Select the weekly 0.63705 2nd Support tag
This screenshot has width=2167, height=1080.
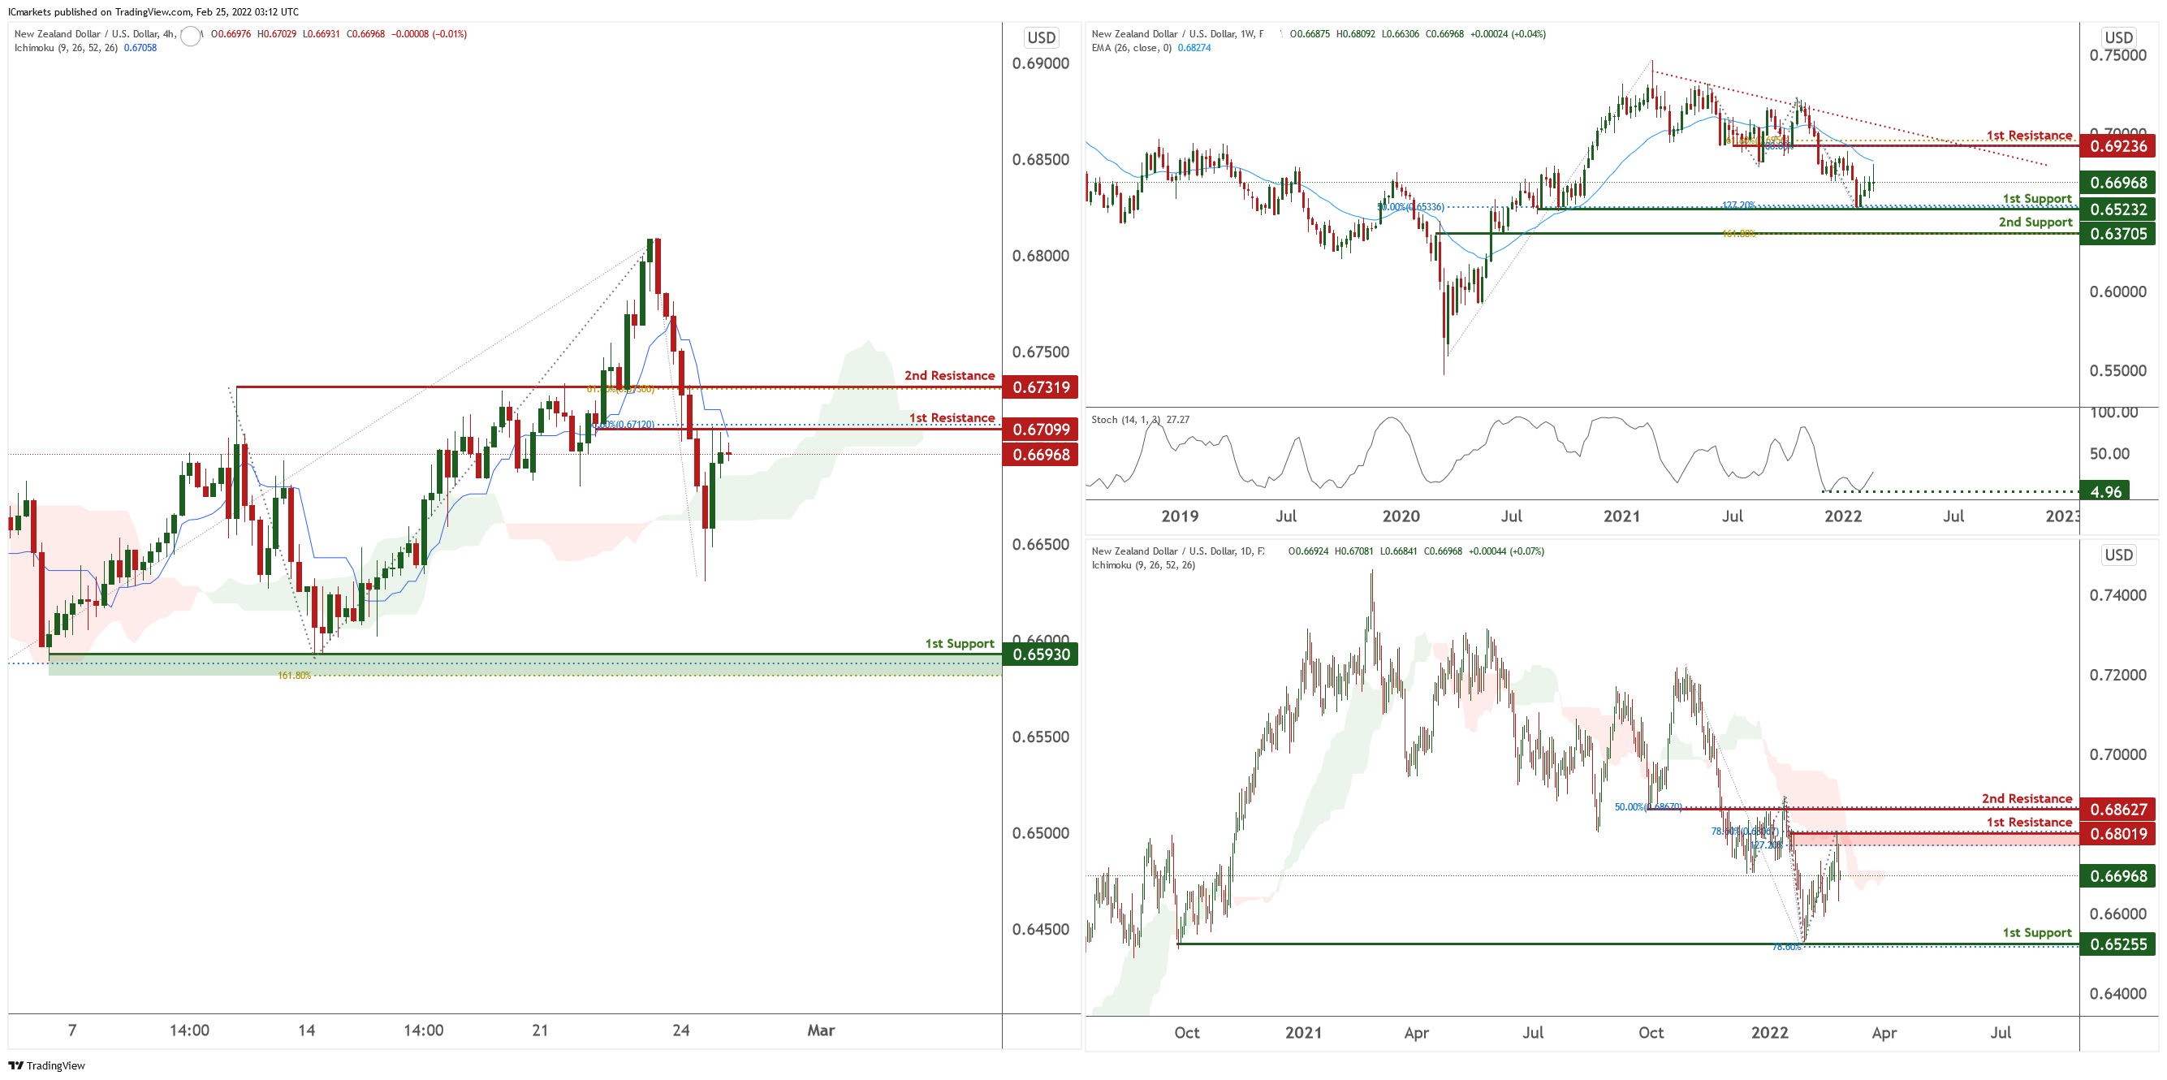pos(2118,234)
